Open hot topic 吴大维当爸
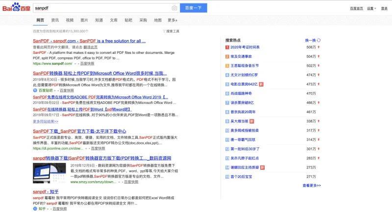This screenshot has width=392, height=213. (239, 121)
